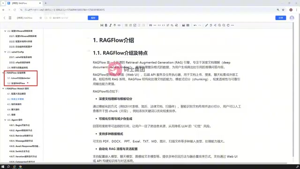Redo the last undone edit
Screen dimensions: 300x169
coord(199,25)
